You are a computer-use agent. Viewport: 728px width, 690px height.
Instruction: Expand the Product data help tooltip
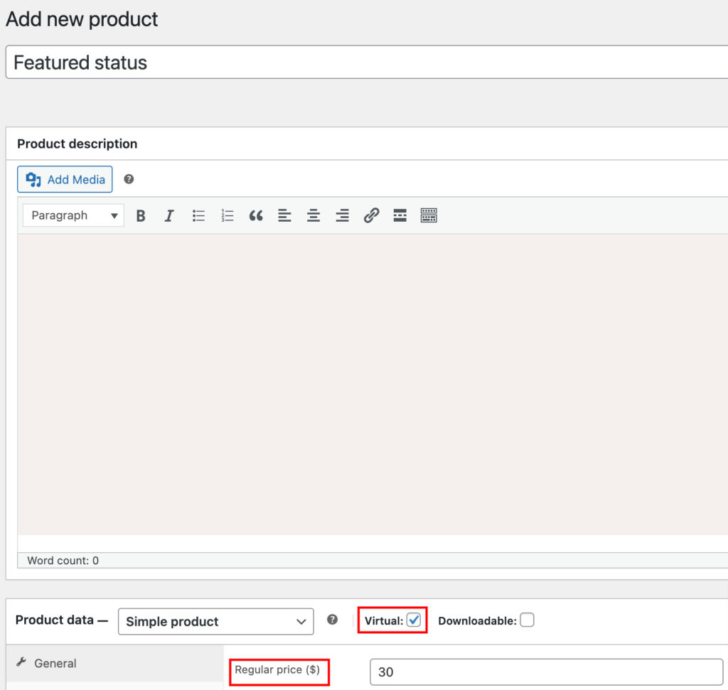[x=332, y=620]
